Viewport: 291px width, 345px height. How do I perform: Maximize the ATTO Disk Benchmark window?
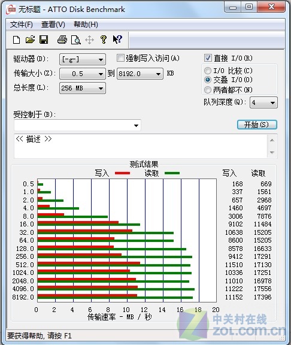coord(248,7)
